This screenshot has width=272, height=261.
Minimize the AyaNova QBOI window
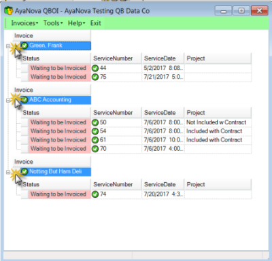click(223, 11)
